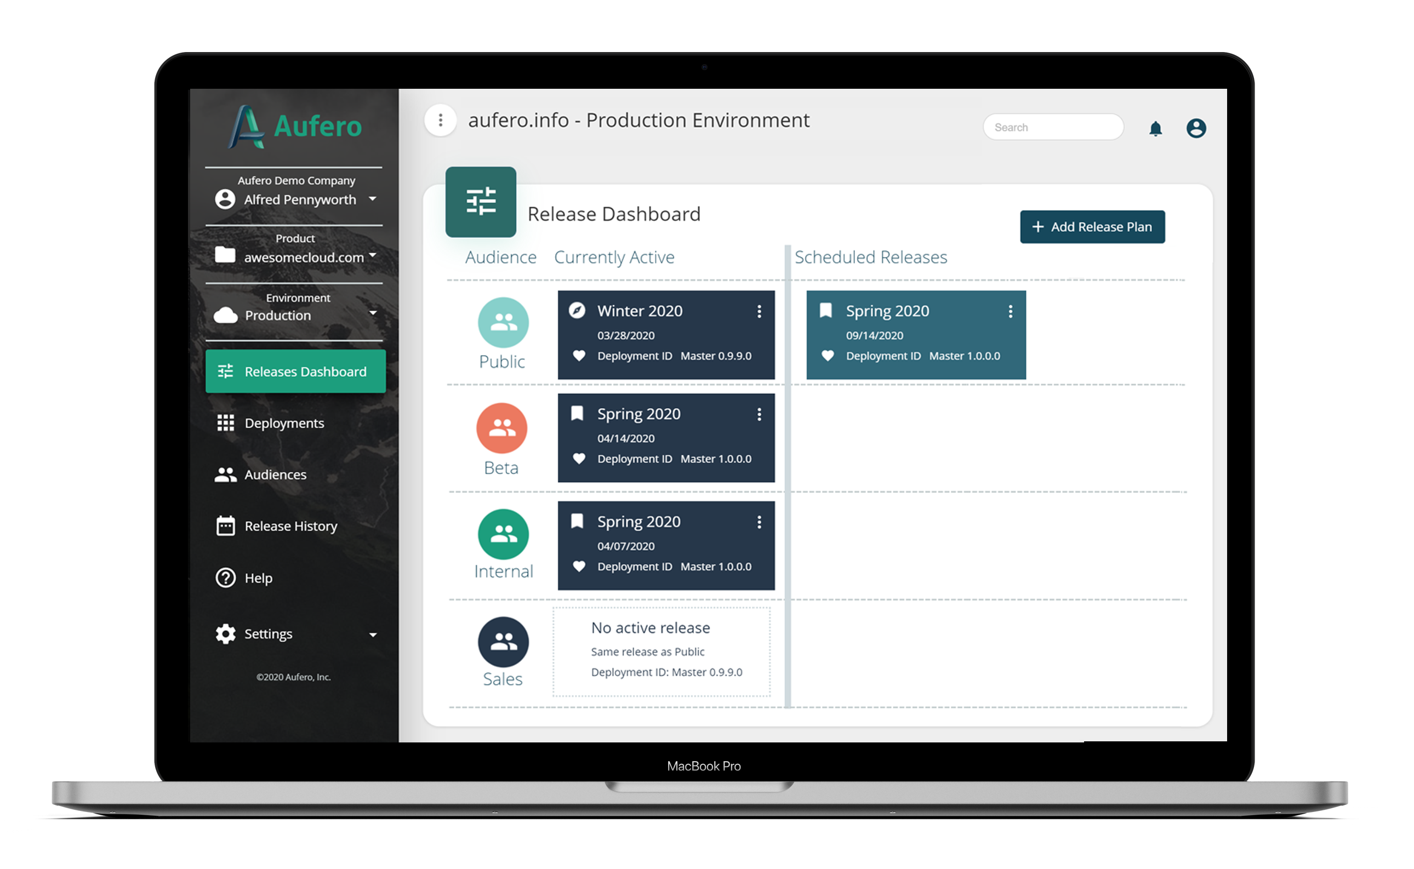Click heart icon on Internal Spring 2020 card
1414x869 pixels.
(580, 567)
